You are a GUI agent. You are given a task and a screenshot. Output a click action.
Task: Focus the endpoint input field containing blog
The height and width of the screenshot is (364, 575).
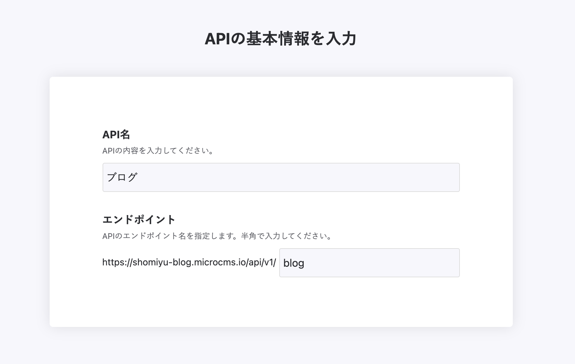(369, 263)
